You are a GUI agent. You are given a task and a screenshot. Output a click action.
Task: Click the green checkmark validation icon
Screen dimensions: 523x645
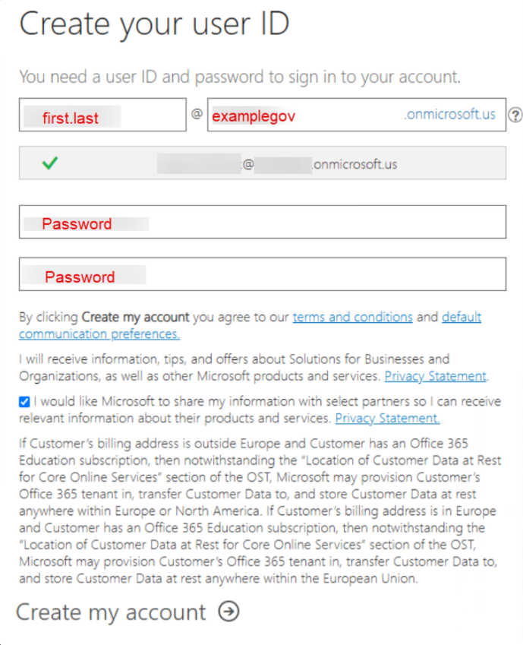coord(52,163)
